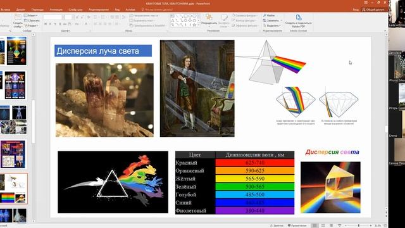The width and height of the screenshot is (405, 228).
Task: Click the decrease indent icon
Action: point(112,17)
